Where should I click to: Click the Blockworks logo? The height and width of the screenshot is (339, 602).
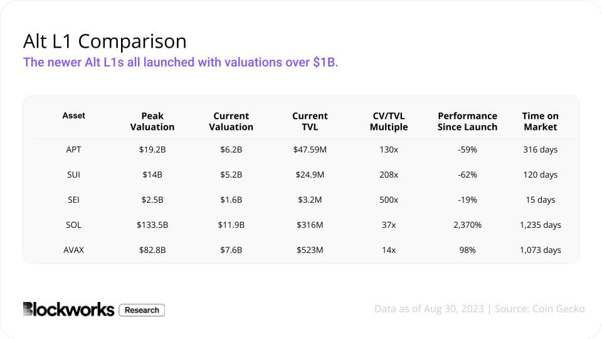click(x=68, y=309)
